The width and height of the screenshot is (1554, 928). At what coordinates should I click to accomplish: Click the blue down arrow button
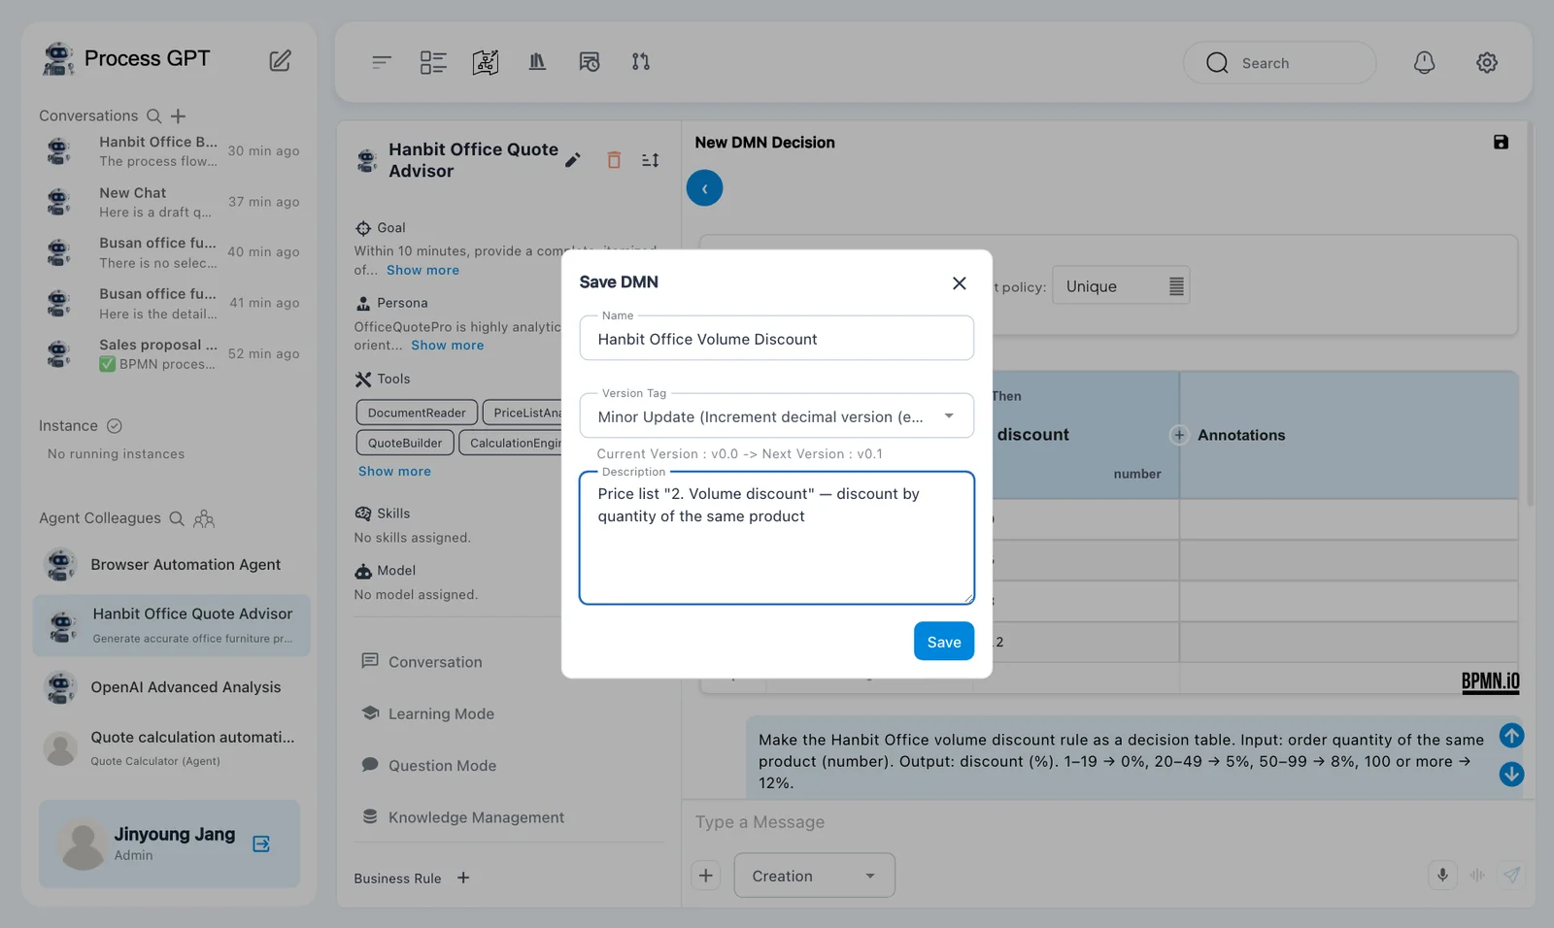[x=1511, y=774]
